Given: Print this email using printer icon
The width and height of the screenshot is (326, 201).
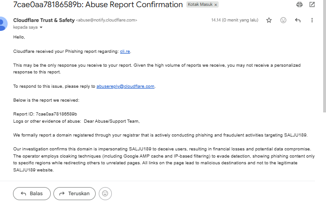Looking at the screenshot, I should (x=300, y=4).
